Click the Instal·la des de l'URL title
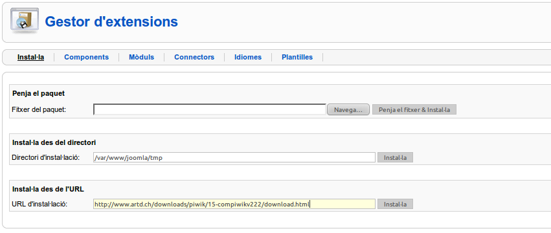The height and width of the screenshot is (233, 551). [x=48, y=189]
